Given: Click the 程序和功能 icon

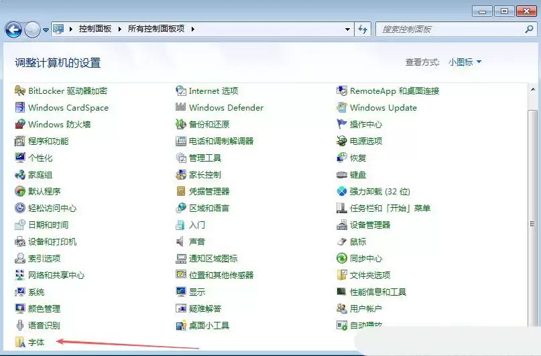Looking at the screenshot, I should [20, 141].
